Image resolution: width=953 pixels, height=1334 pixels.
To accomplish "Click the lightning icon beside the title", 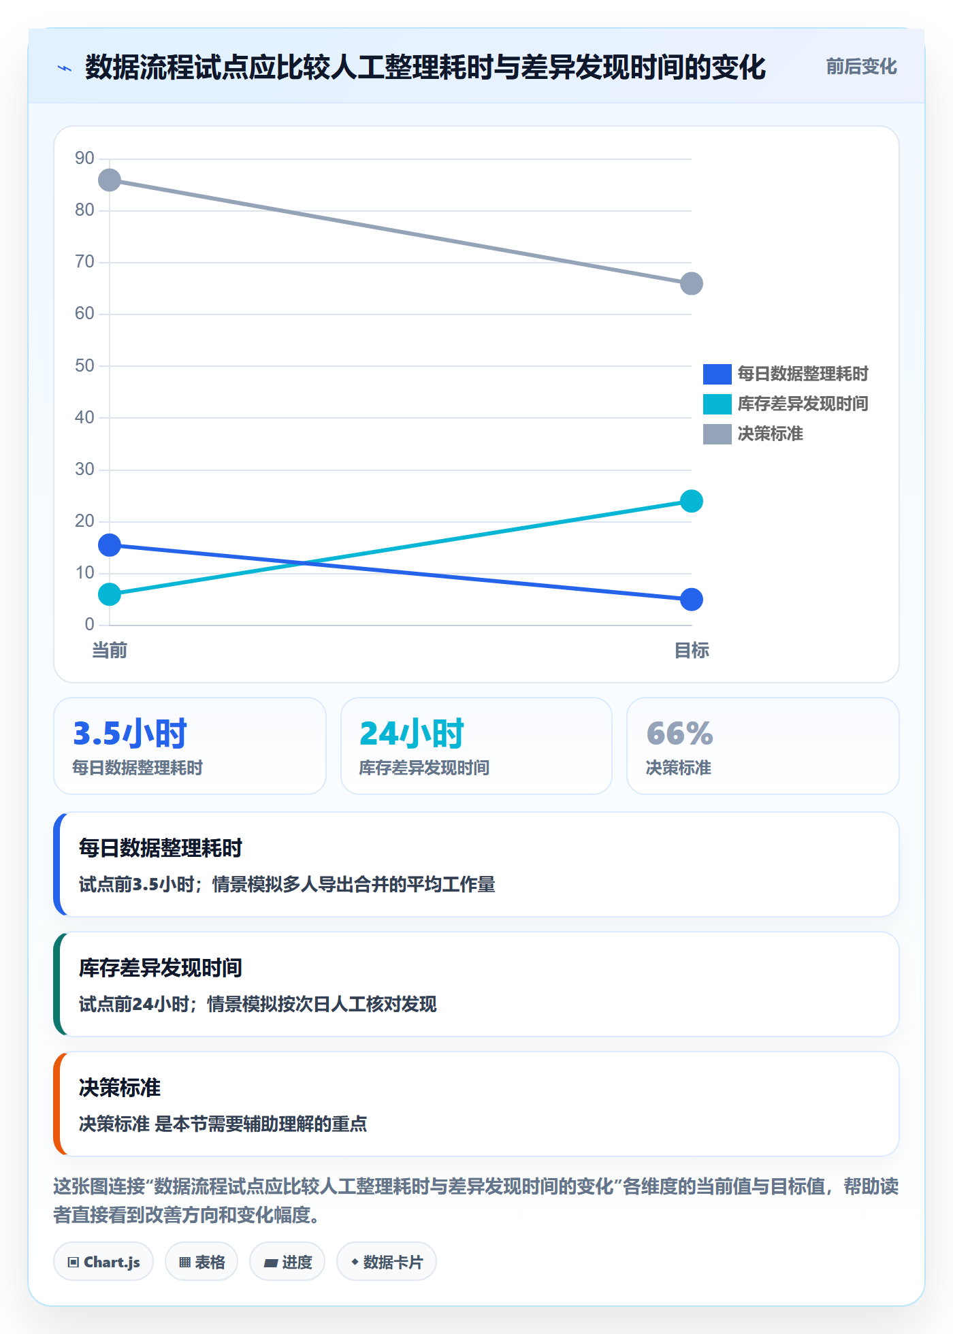I will tap(65, 68).
